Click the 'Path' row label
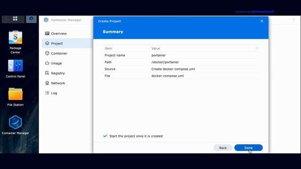This screenshot has width=301, height=169. (108, 62)
